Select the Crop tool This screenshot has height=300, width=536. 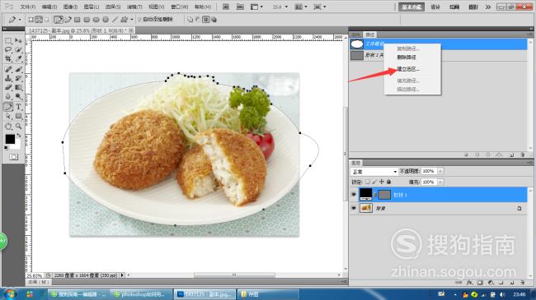point(8,59)
